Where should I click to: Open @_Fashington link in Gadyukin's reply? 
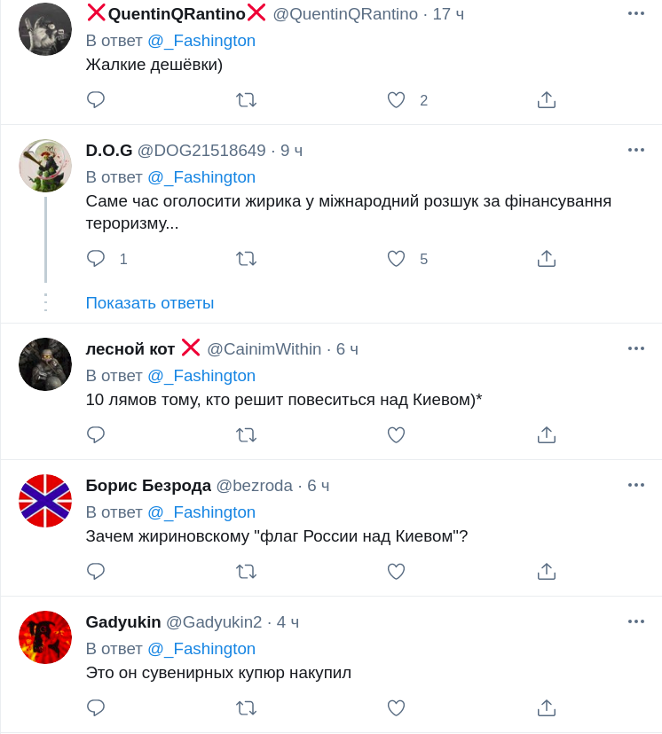tap(201, 649)
